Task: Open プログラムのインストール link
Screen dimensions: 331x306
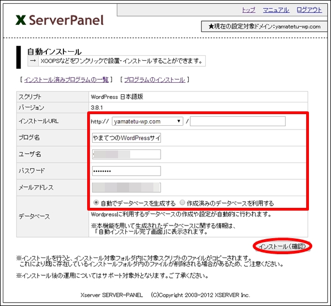Action: pyautogui.click(x=154, y=79)
